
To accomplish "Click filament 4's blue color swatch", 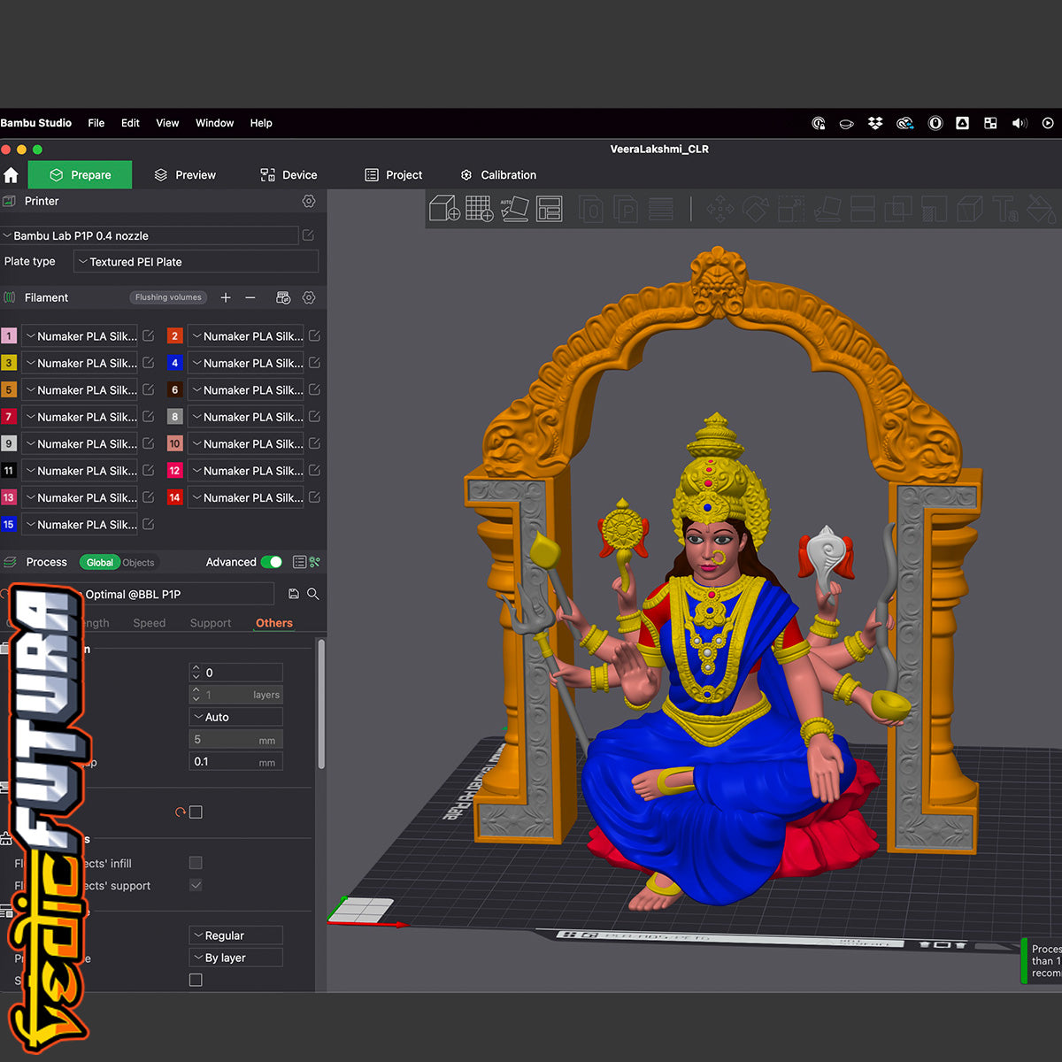I will (174, 363).
